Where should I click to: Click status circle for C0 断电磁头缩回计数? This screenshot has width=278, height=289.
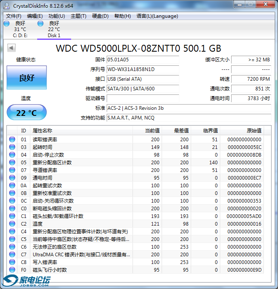click(12, 208)
